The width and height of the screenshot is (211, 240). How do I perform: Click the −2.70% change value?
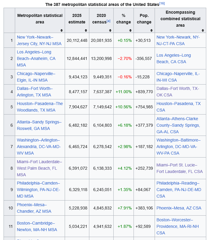[125, 58]
